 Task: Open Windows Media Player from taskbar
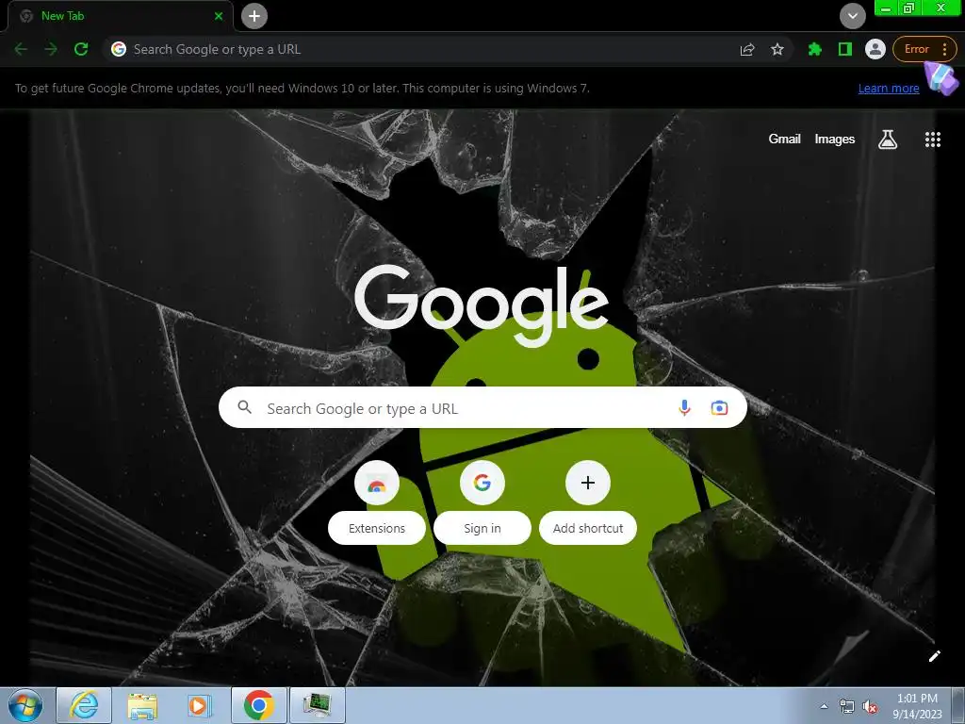coord(199,705)
